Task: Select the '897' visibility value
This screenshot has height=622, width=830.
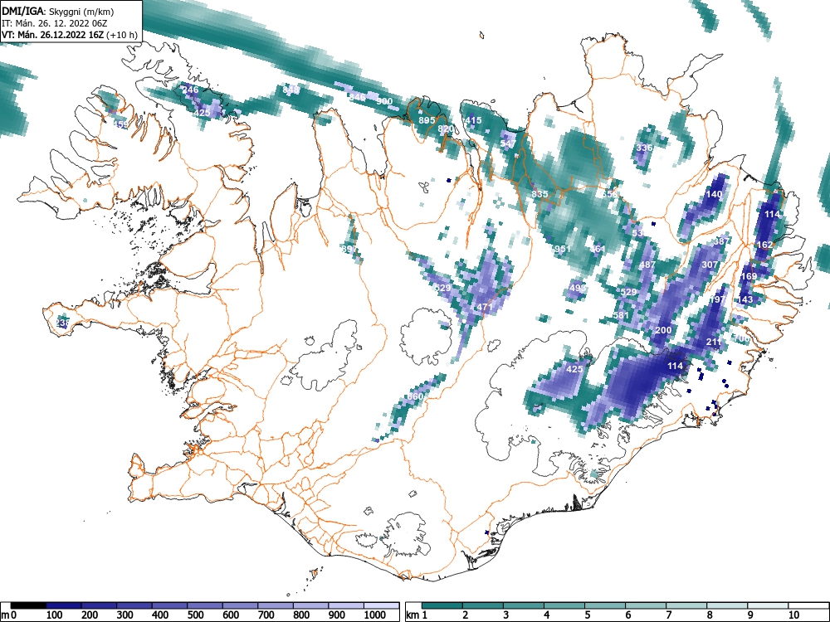Action: tap(349, 249)
